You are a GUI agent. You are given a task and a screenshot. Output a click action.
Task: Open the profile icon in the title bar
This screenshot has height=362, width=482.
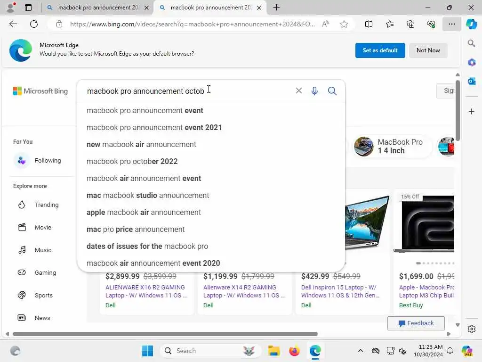11,7
